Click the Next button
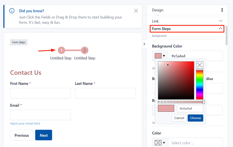233x147 pixels. click(x=44, y=135)
